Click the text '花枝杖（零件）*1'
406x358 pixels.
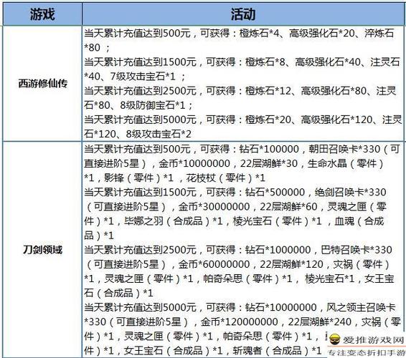click(226, 178)
